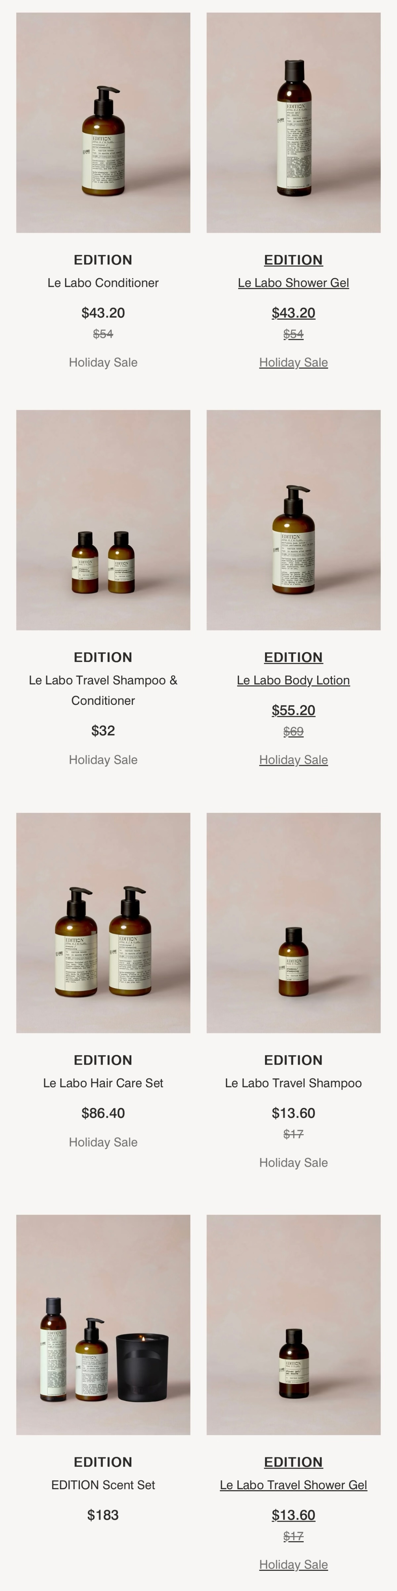Open the Le Labo Shower Gel bottle image
397x1591 pixels.
tap(293, 122)
